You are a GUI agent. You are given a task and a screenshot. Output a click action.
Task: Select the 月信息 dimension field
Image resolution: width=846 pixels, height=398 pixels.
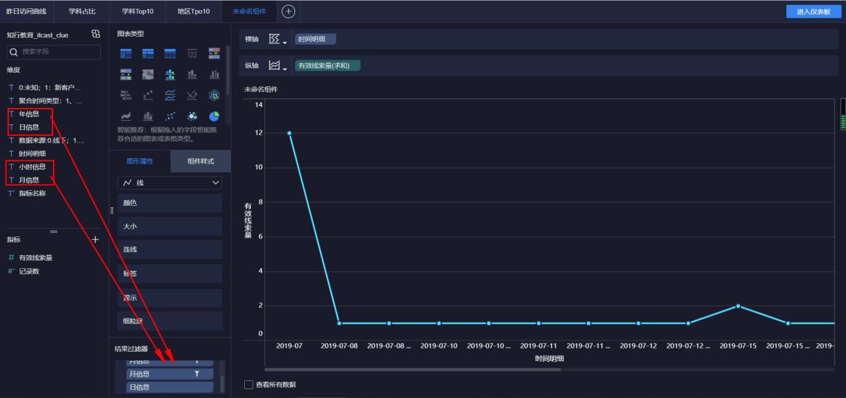[29, 180]
